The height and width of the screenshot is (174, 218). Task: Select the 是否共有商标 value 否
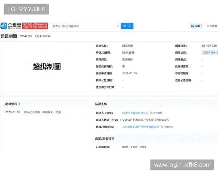click(124, 66)
